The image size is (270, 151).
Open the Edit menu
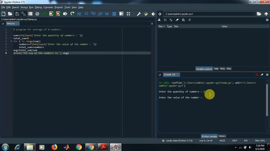click(x=8, y=8)
